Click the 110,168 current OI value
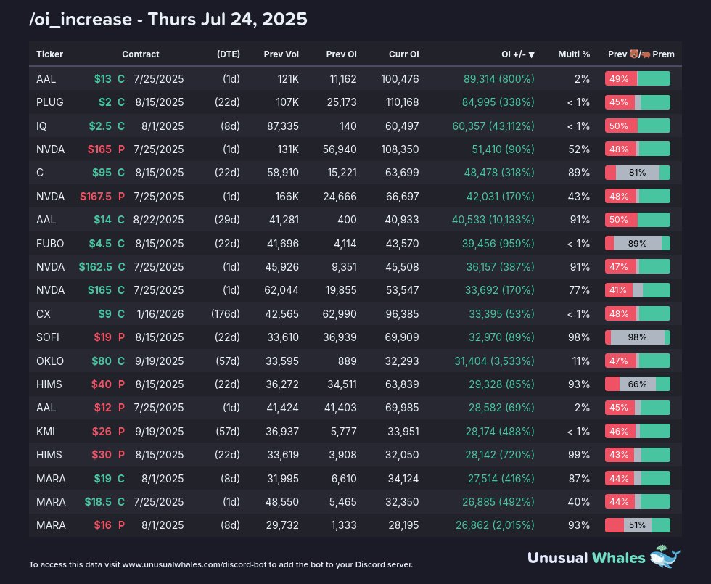711x584 pixels. [402, 102]
